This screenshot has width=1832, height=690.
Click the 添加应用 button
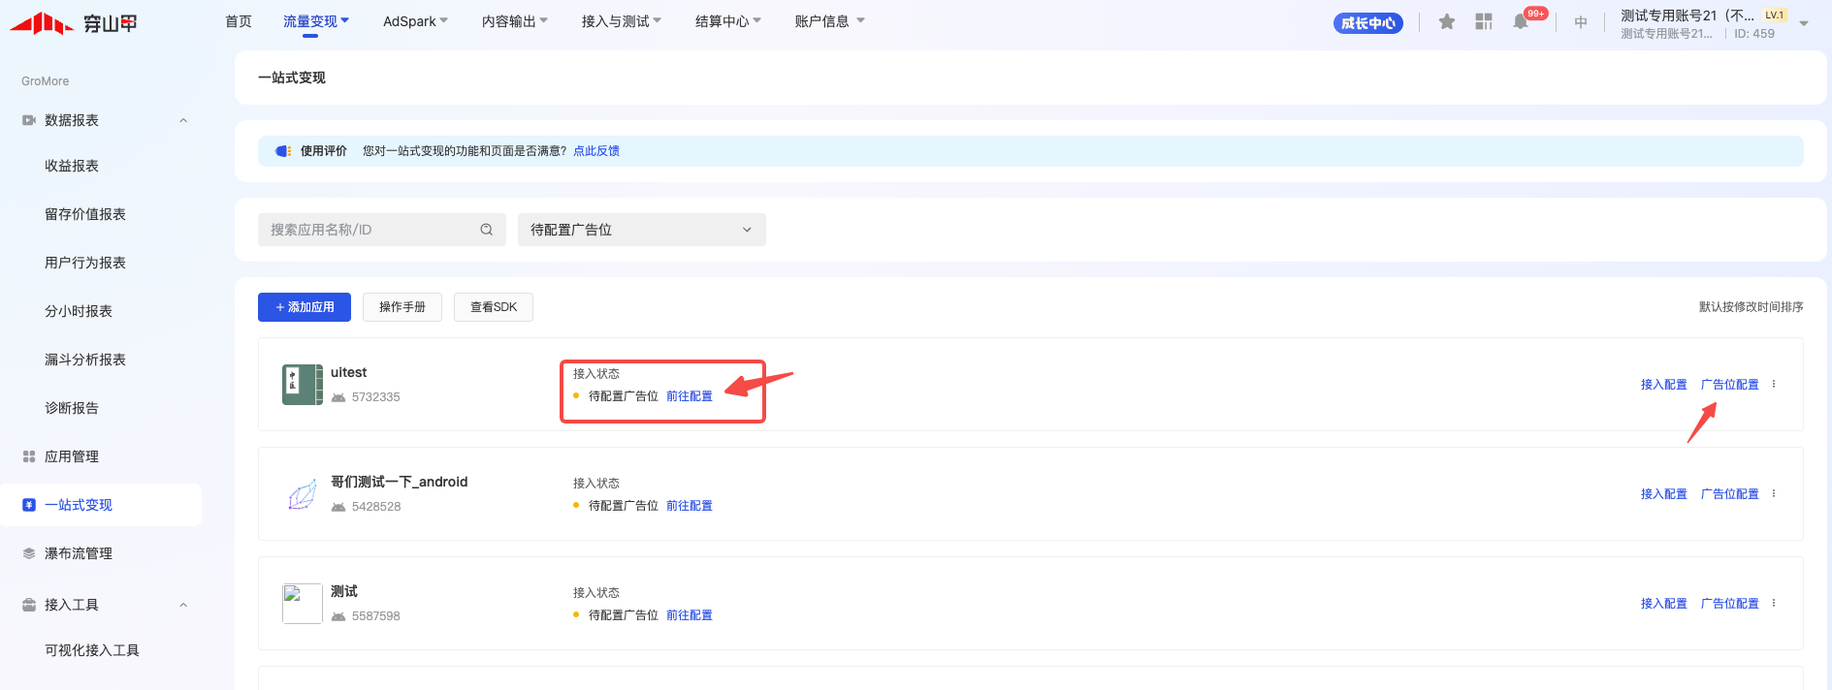tap(305, 307)
